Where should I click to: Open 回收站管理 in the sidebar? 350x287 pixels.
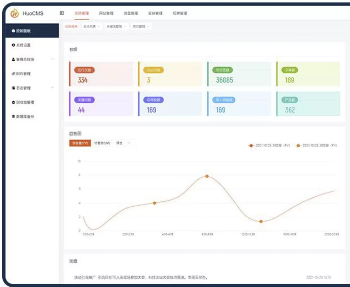[x=32, y=102]
